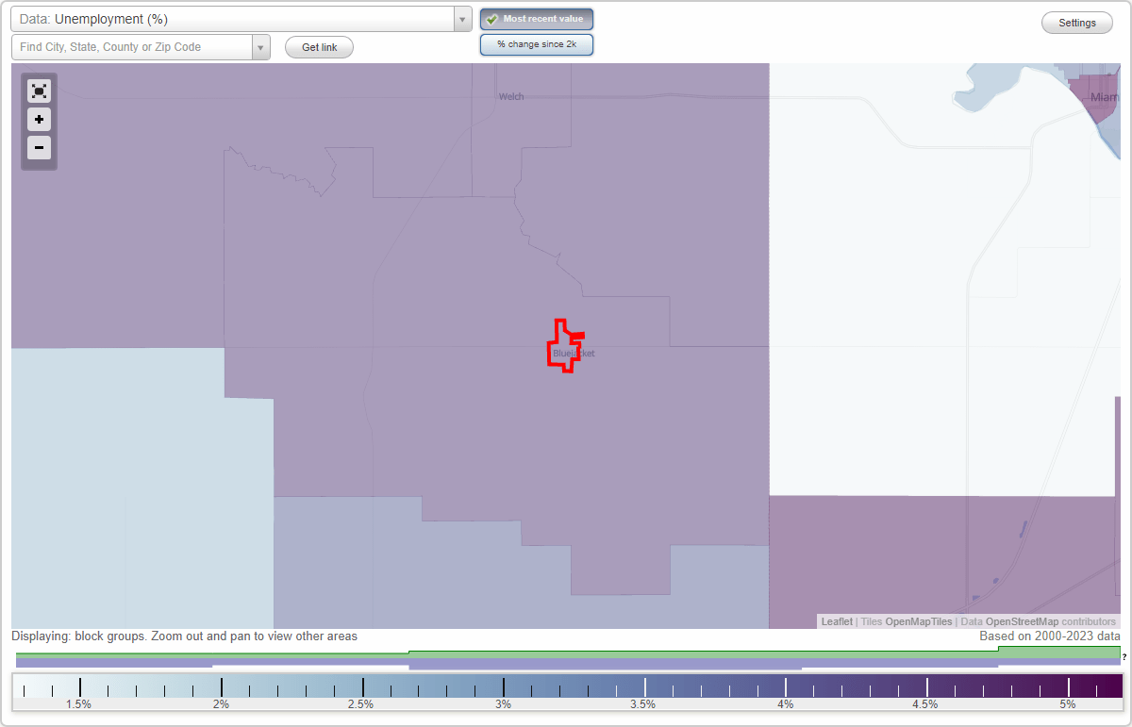Click the fullscreen map icon
This screenshot has height=727, width=1132.
coord(39,91)
